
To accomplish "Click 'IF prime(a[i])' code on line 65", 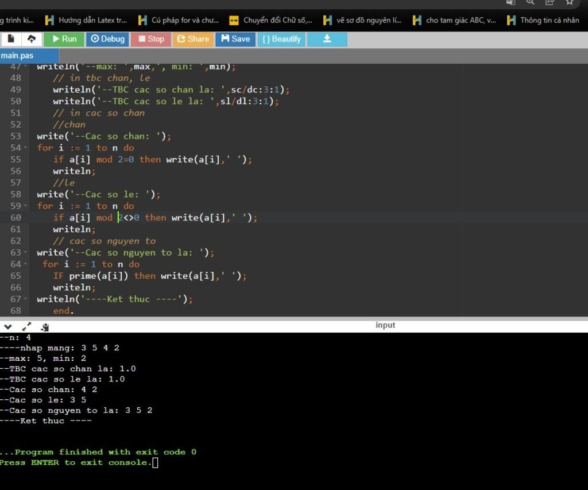I will pos(90,276).
